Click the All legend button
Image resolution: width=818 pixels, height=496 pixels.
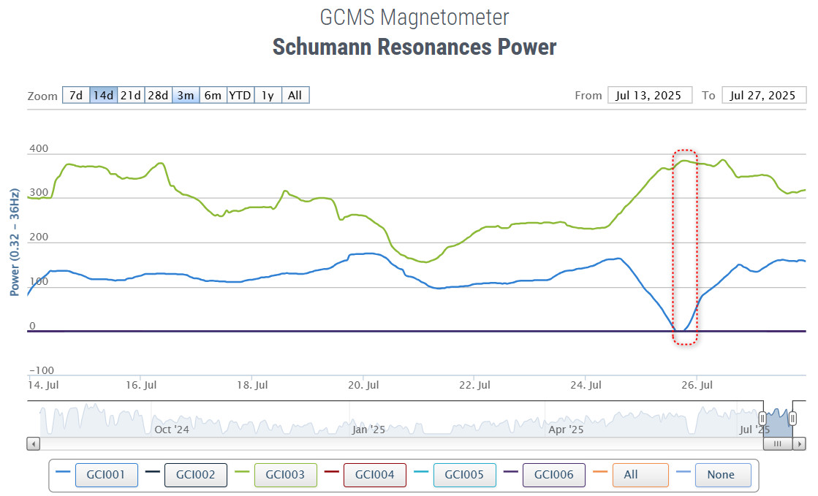coord(640,475)
